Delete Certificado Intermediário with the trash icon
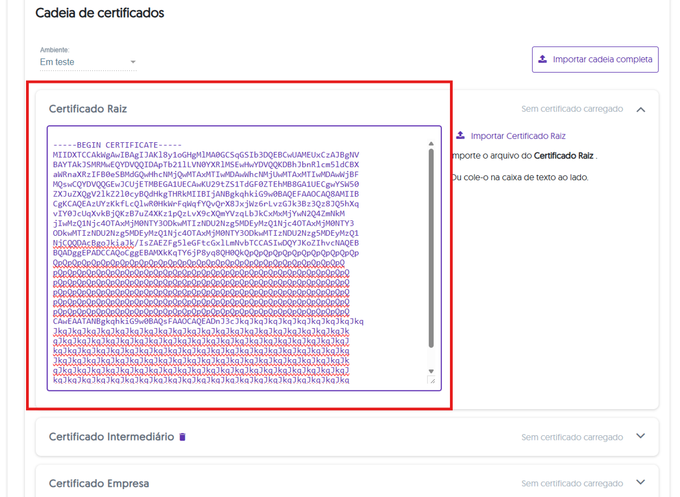680x497 pixels. [x=182, y=437]
